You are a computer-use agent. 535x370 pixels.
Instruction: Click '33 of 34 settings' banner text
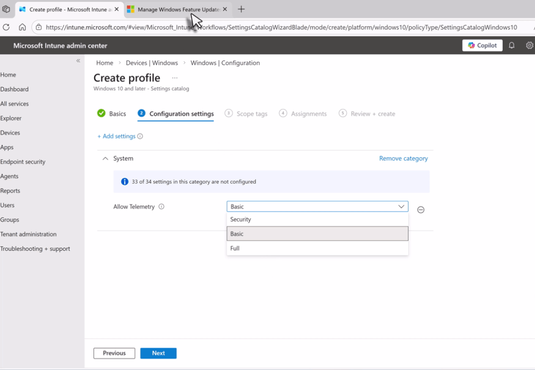point(194,181)
